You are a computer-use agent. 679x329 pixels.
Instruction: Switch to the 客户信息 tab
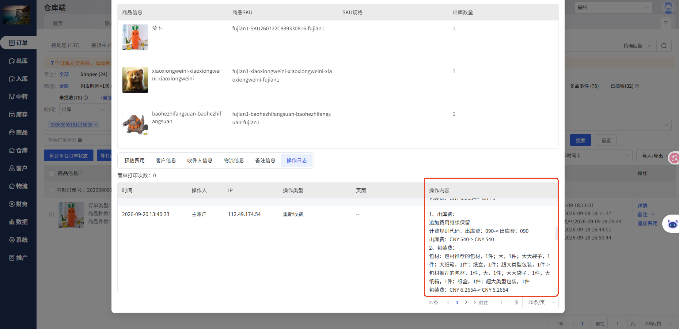point(166,160)
